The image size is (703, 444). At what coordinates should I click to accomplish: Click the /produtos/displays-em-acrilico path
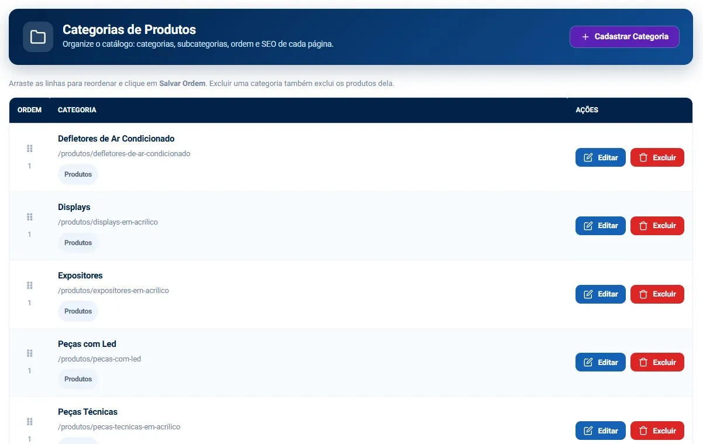(108, 222)
